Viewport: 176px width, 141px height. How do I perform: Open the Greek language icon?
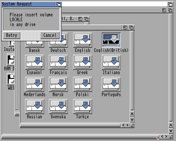tap(82, 62)
